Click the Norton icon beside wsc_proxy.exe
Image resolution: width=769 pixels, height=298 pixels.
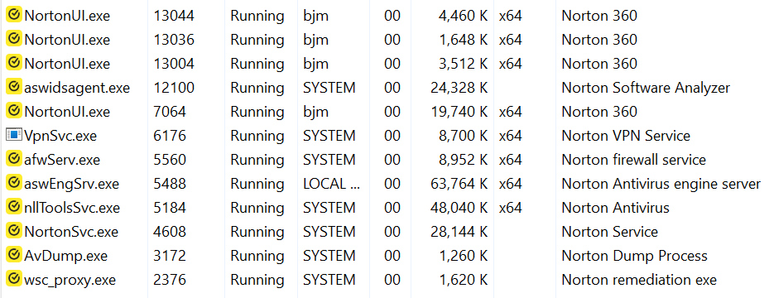point(14,279)
